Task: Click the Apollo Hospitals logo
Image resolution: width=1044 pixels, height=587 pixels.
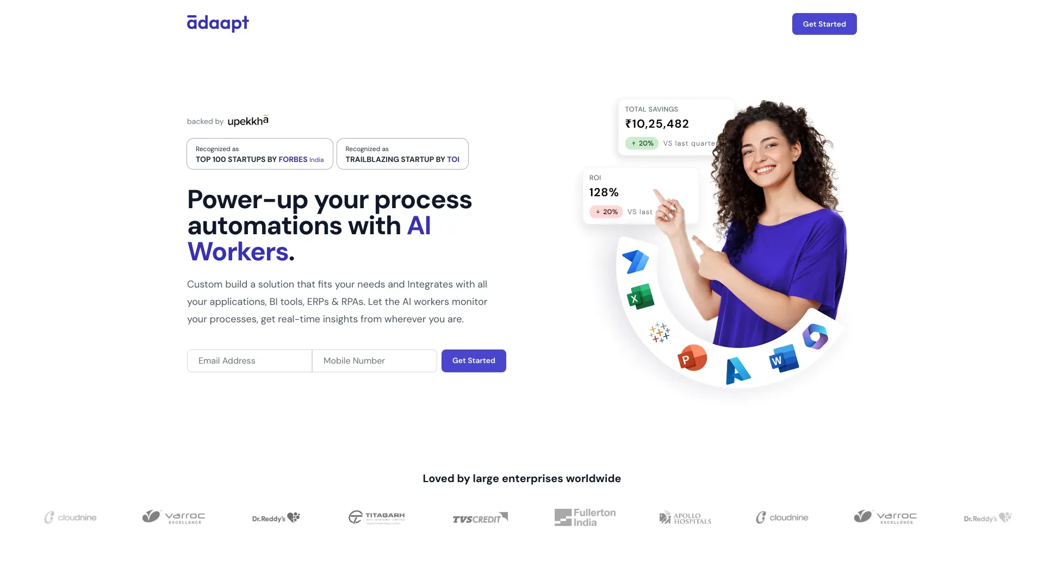Action: [x=683, y=517]
